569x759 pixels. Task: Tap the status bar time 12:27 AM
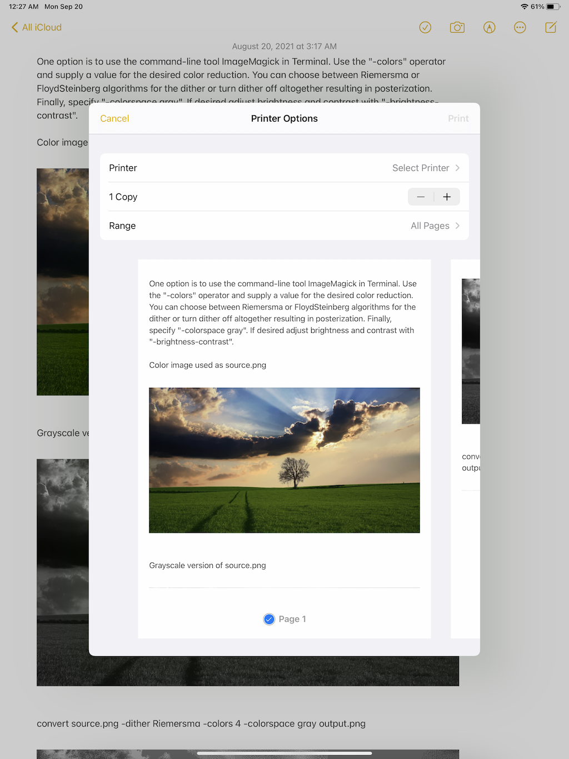pos(24,7)
